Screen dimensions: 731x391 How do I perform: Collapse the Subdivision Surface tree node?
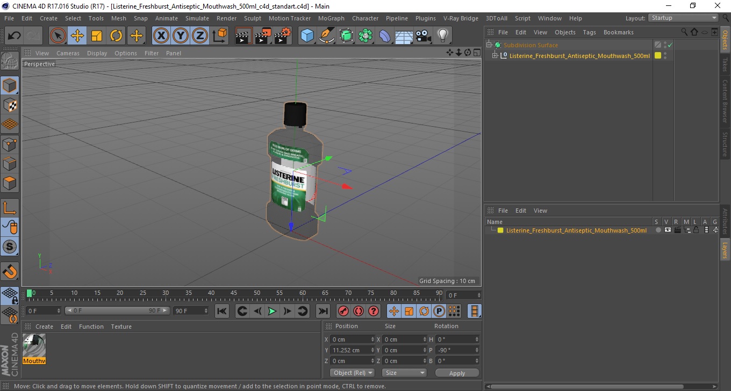click(489, 45)
